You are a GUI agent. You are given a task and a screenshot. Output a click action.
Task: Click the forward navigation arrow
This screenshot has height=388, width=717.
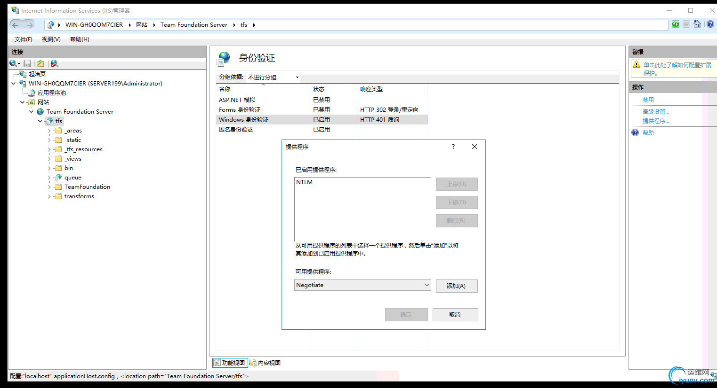[30, 25]
